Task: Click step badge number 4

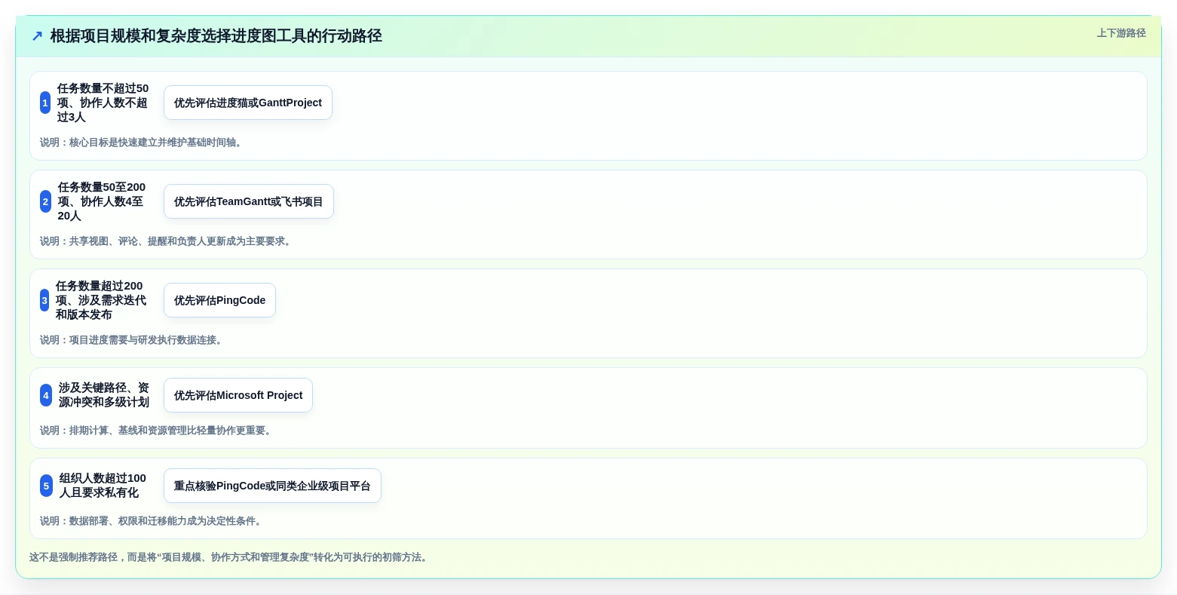Action: tap(46, 395)
